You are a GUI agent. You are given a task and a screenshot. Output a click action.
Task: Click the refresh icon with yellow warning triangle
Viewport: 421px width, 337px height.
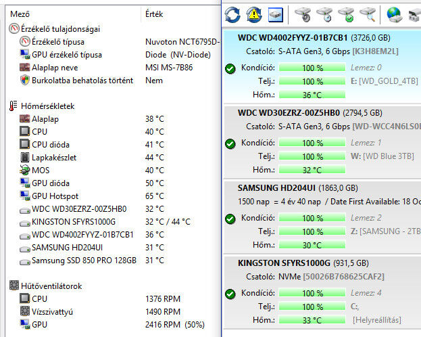pyautogui.click(x=254, y=14)
